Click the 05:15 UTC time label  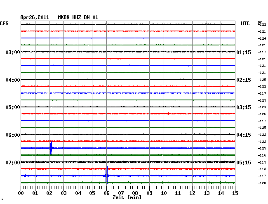(244, 162)
